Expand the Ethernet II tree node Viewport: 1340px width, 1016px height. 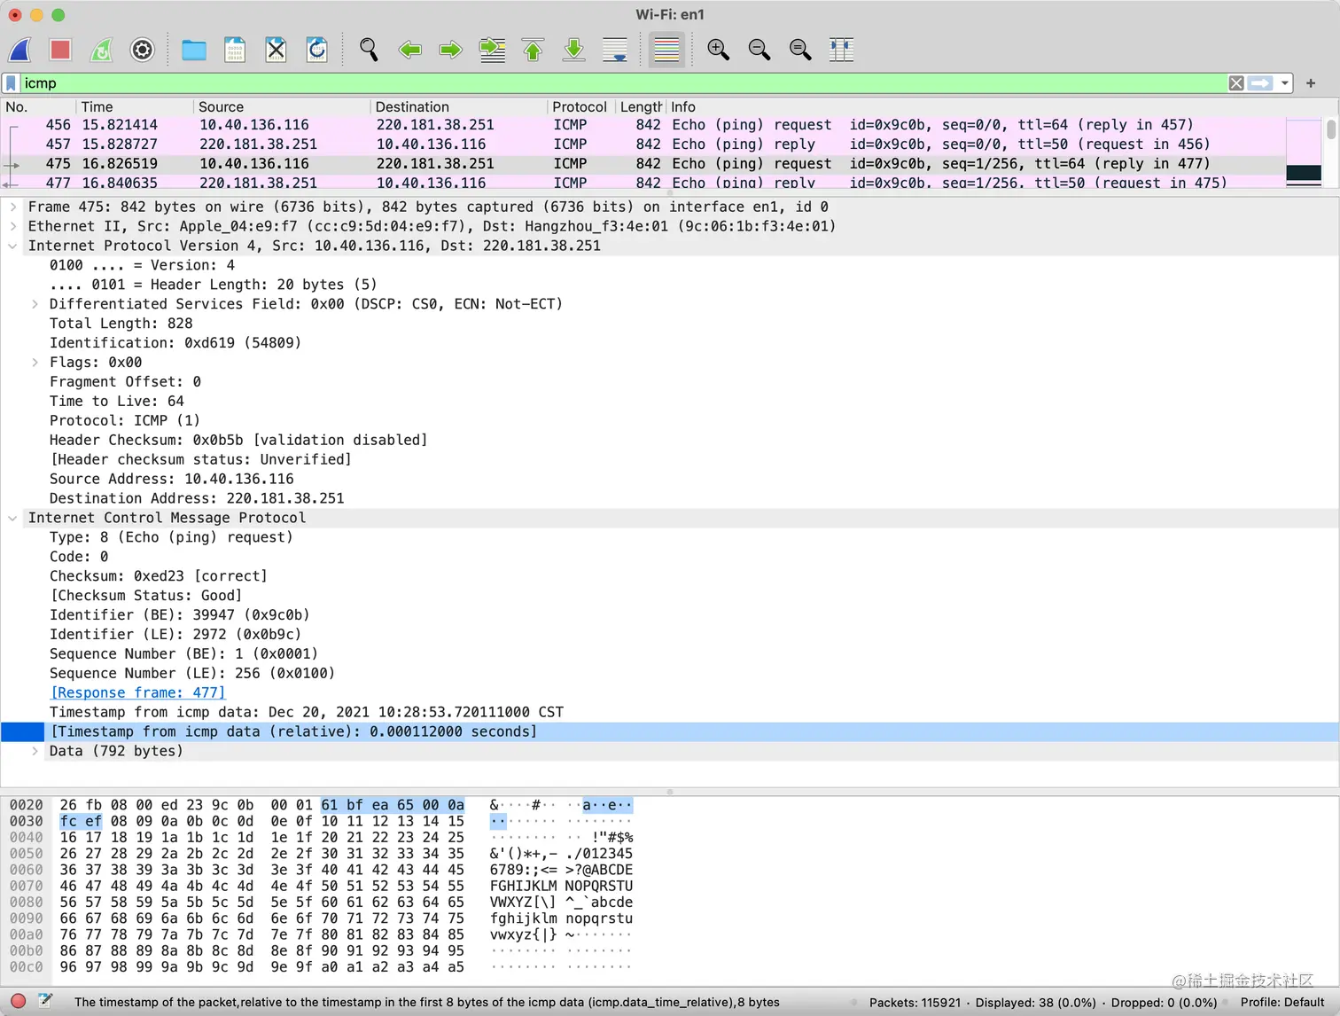(13, 226)
